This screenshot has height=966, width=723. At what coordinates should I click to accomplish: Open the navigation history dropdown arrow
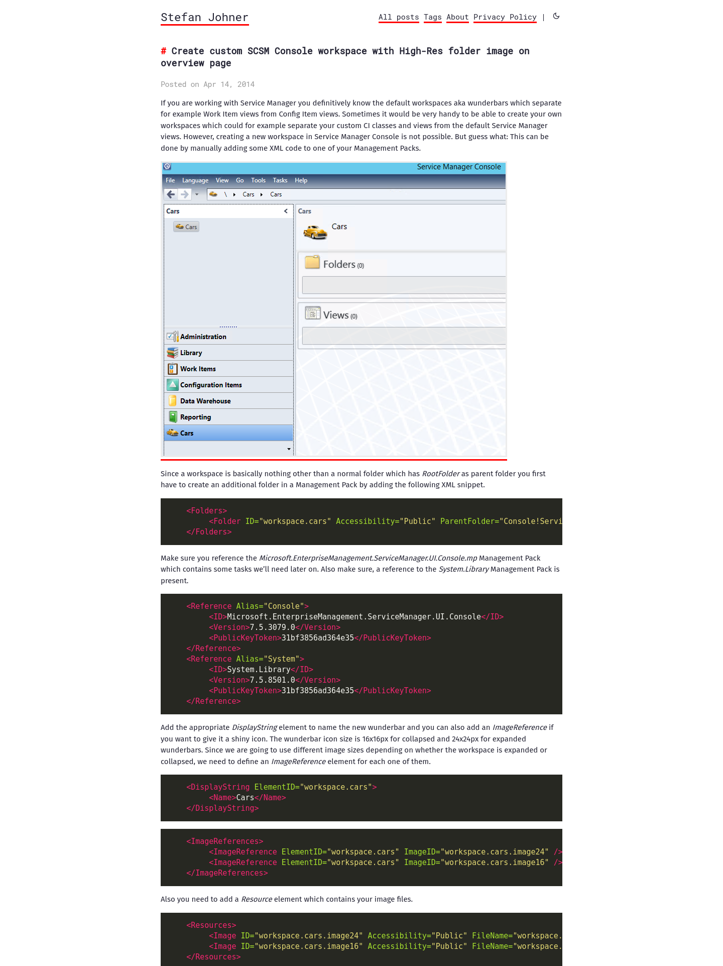(197, 194)
